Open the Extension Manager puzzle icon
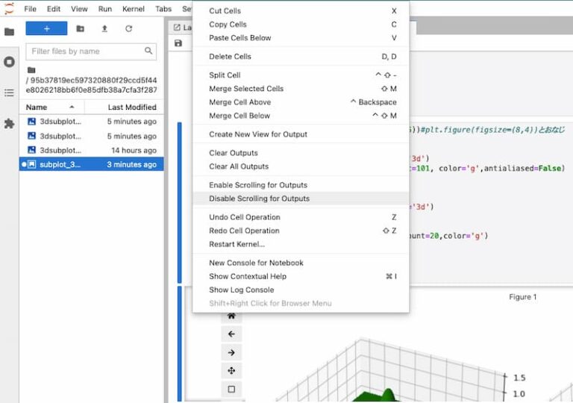The image size is (573, 403). pyautogui.click(x=9, y=123)
